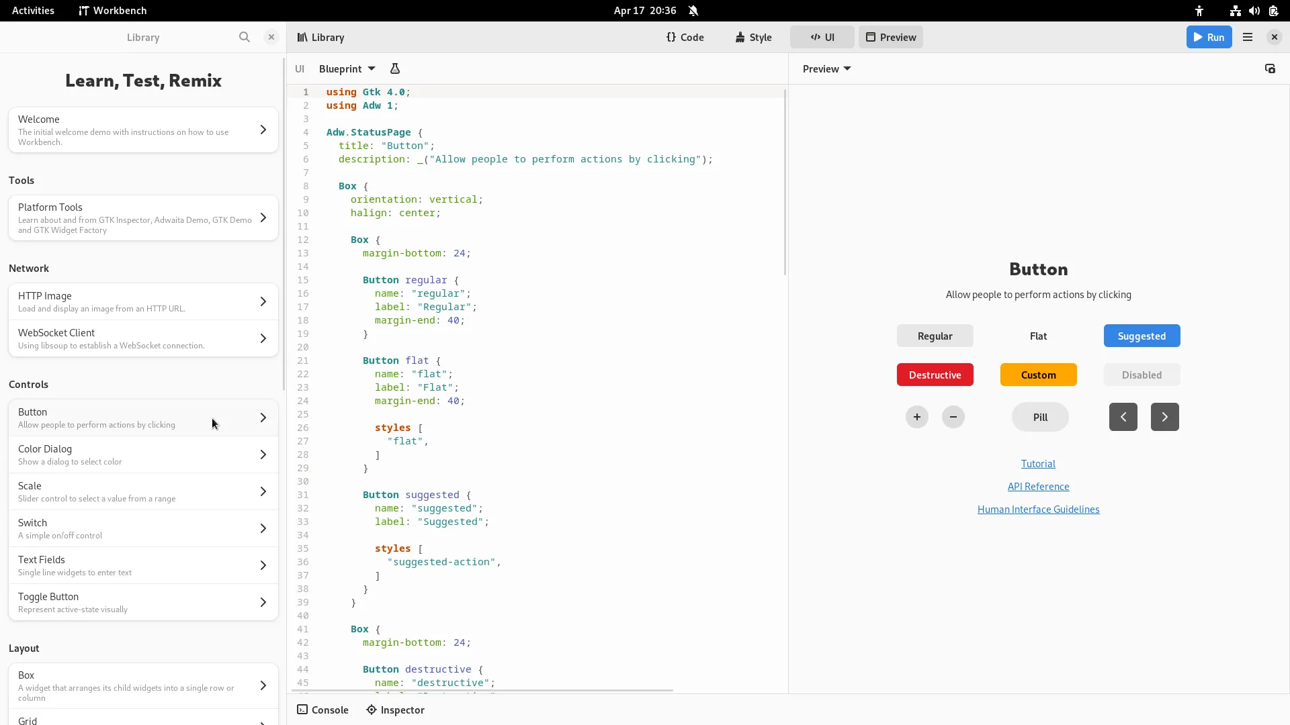The height and width of the screenshot is (725, 1290).
Task: Open the Blueprint language dropdown
Action: (x=347, y=68)
